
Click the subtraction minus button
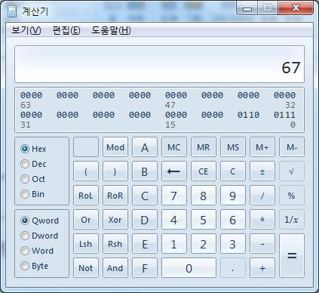point(262,244)
